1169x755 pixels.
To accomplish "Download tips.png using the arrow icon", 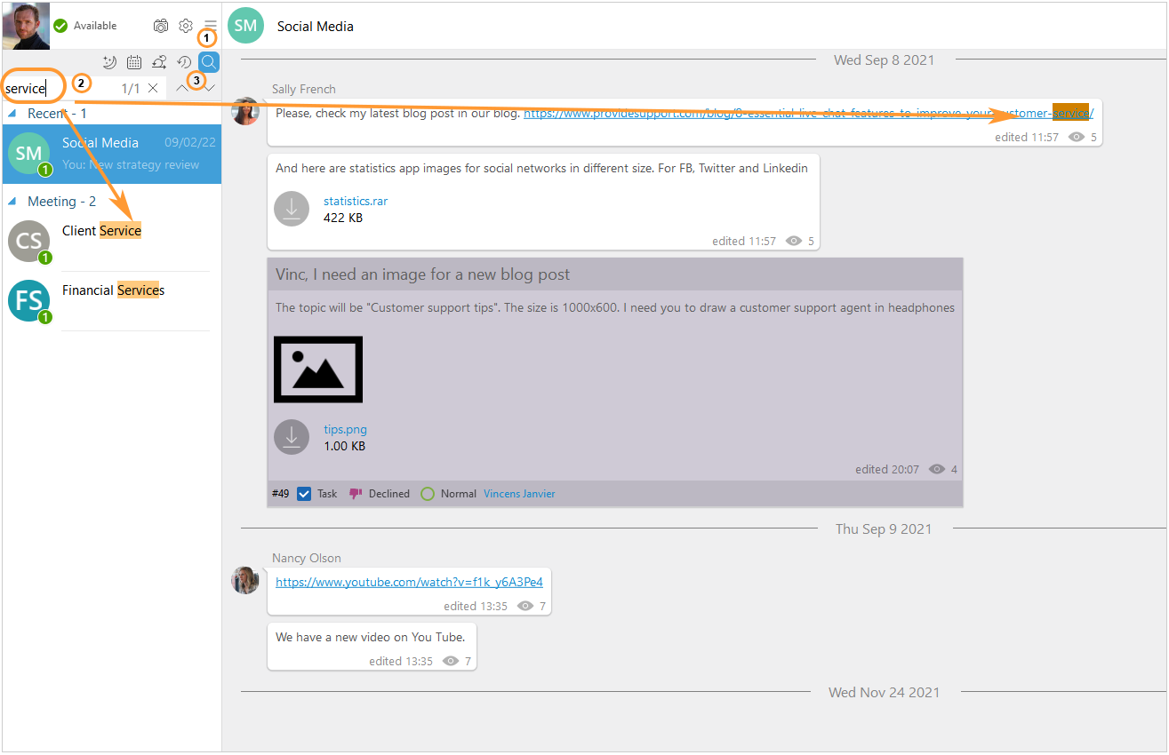I will pyautogui.click(x=292, y=437).
